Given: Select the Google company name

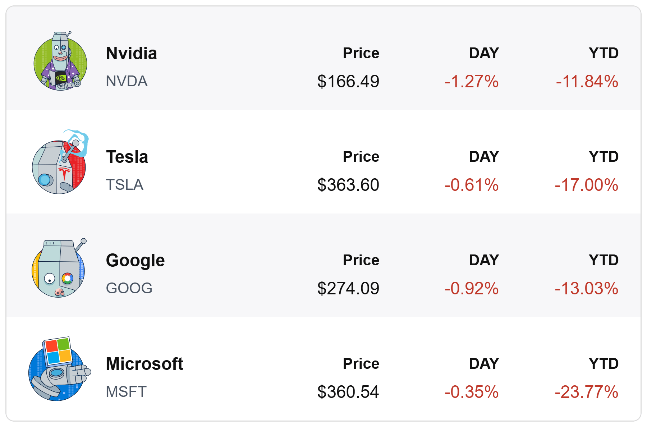Looking at the screenshot, I should (x=135, y=260).
